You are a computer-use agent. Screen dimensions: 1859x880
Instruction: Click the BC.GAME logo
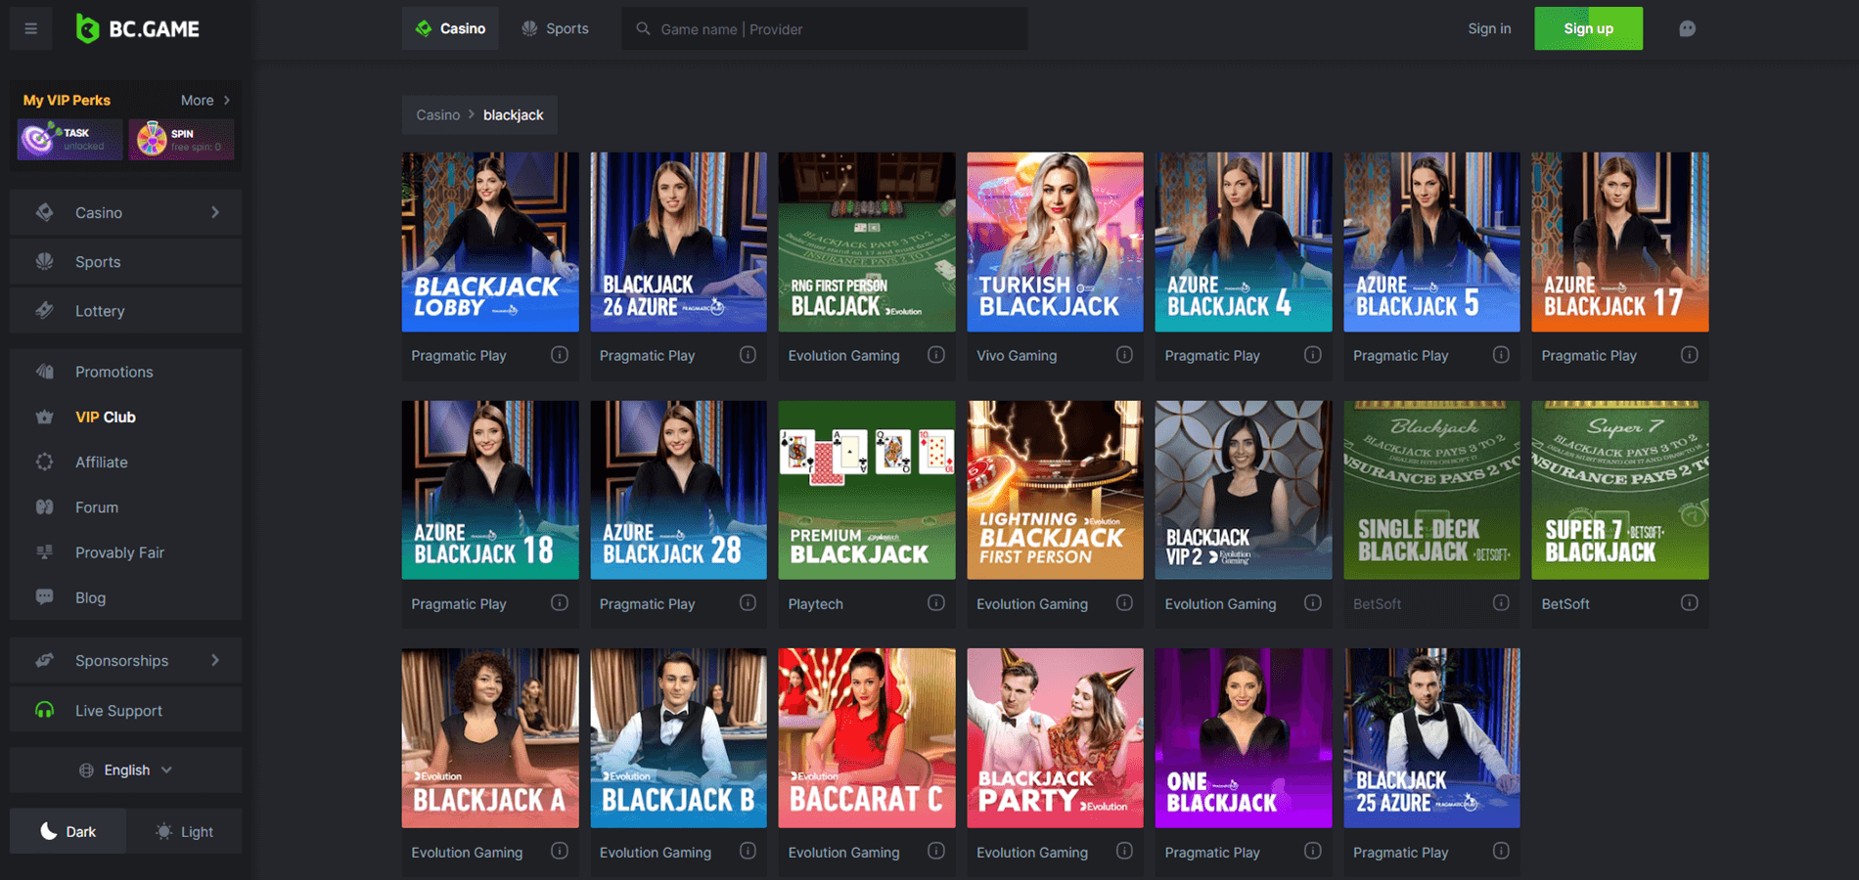[x=138, y=29]
